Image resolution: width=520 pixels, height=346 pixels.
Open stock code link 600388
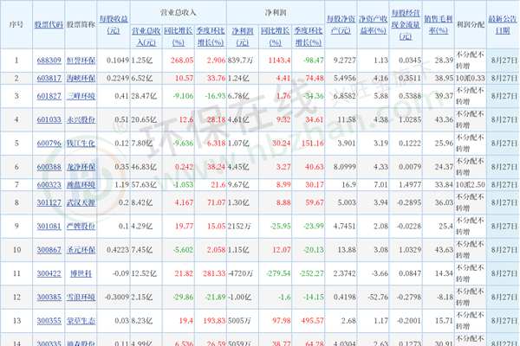49,167
